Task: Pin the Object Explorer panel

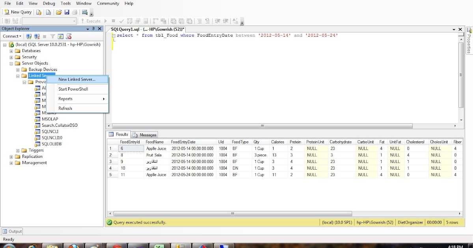Action: (93, 29)
